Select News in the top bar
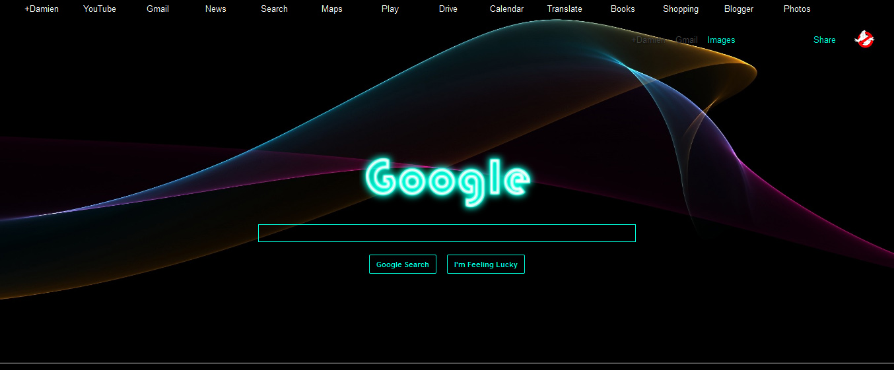The image size is (894, 370). pyautogui.click(x=216, y=9)
